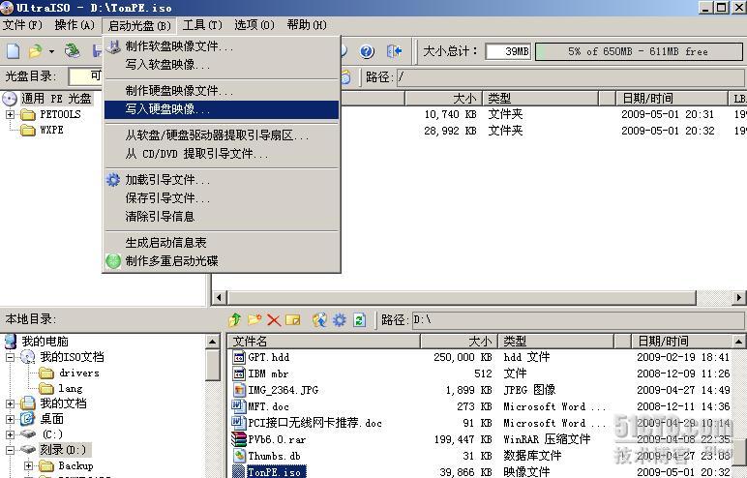Viewport: 747px width, 478px height.
Task: Click the local New Folder icon
Action: click(254, 319)
